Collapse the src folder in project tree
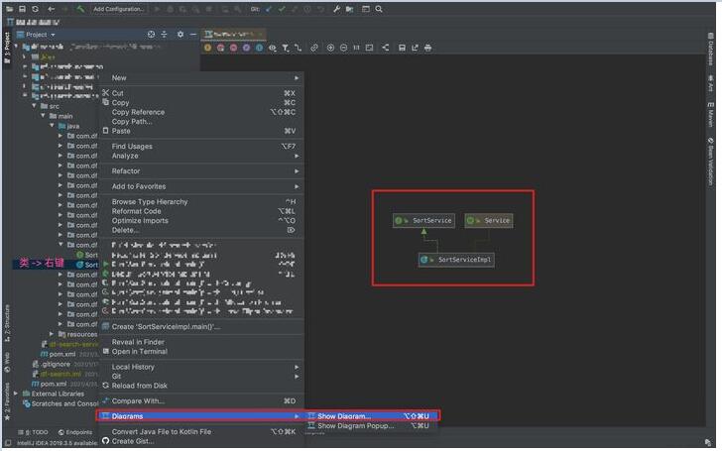The width and height of the screenshot is (722, 451). (x=34, y=106)
